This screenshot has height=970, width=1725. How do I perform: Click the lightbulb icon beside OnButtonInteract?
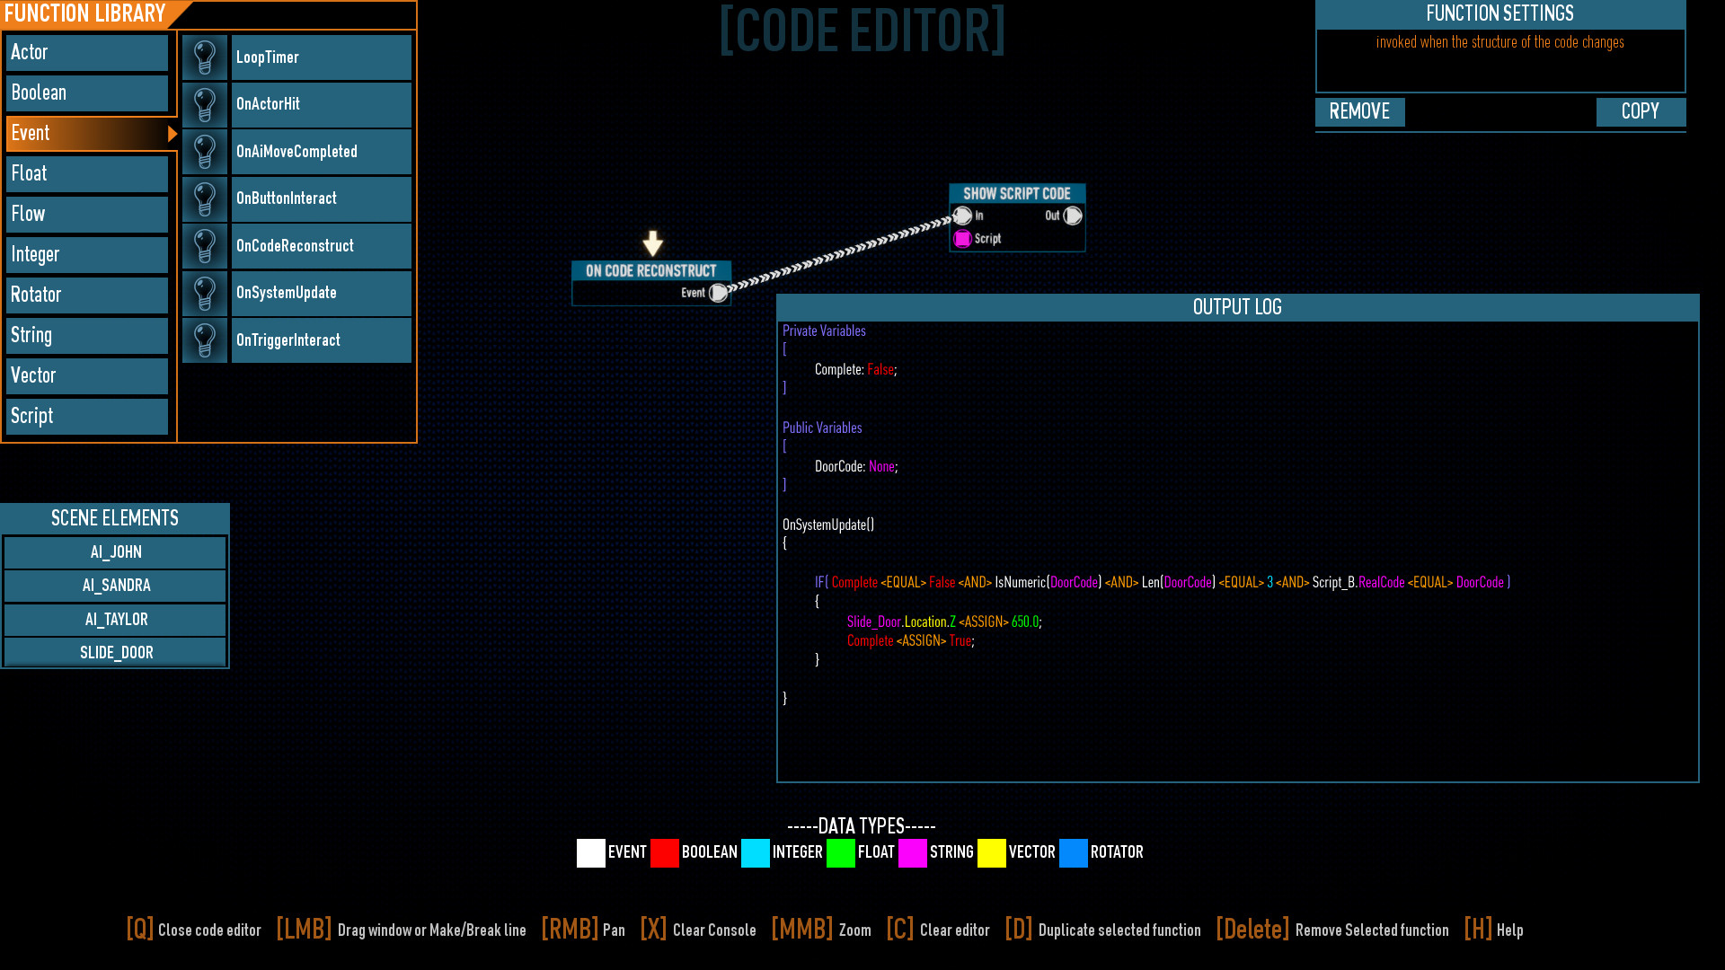pos(205,198)
